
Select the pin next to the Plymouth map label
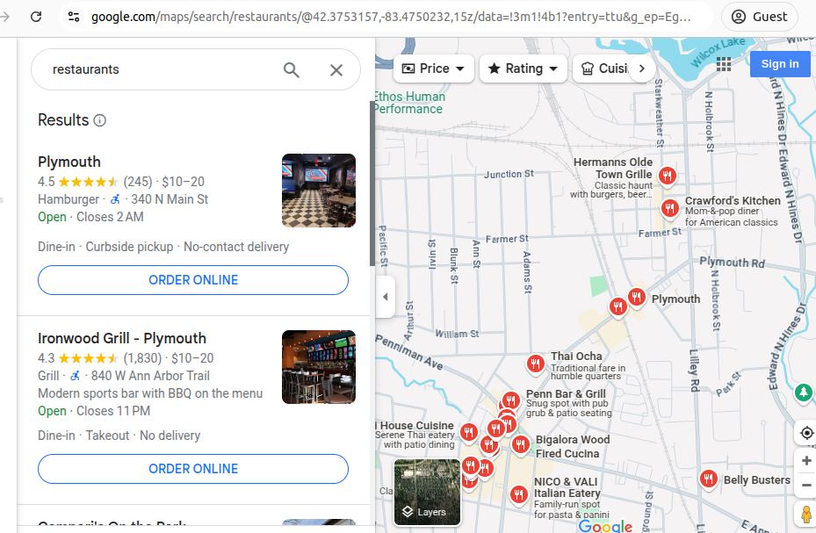[637, 298]
